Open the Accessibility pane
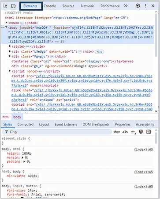This screenshot has width=160, height=199. [145, 124]
